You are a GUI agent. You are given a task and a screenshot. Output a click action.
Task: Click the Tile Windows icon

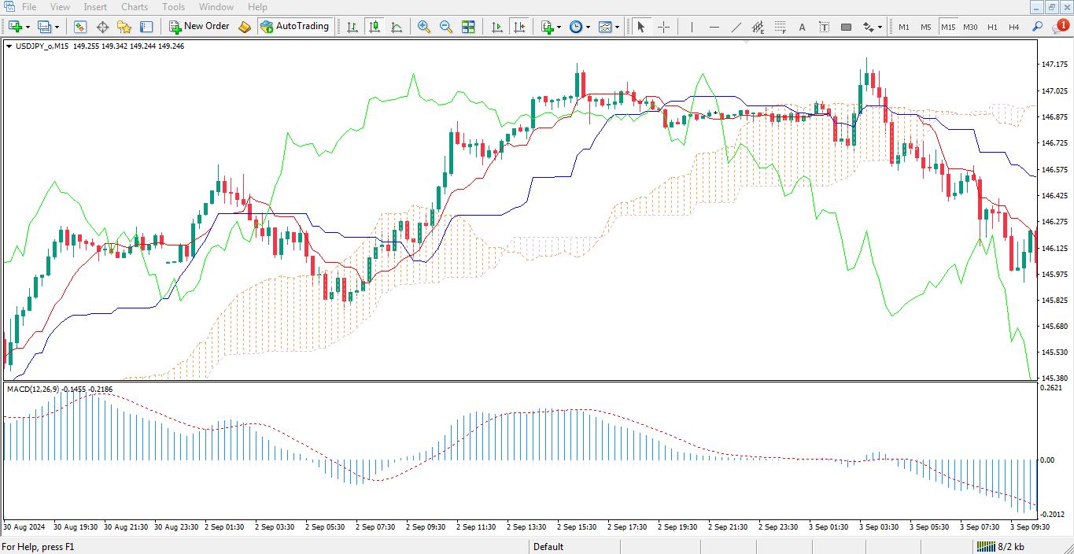point(468,27)
